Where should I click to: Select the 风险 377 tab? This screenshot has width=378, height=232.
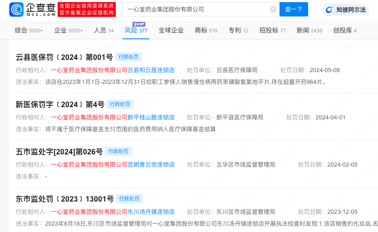click(136, 30)
